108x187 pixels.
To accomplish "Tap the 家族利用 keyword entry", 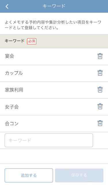I will pyautogui.click(x=14, y=90).
